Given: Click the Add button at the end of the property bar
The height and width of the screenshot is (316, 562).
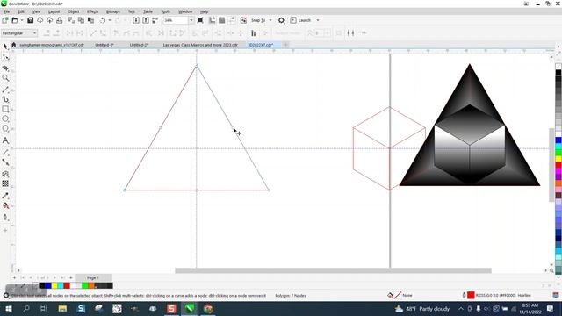Looking at the screenshot, I should pyautogui.click(x=364, y=33).
